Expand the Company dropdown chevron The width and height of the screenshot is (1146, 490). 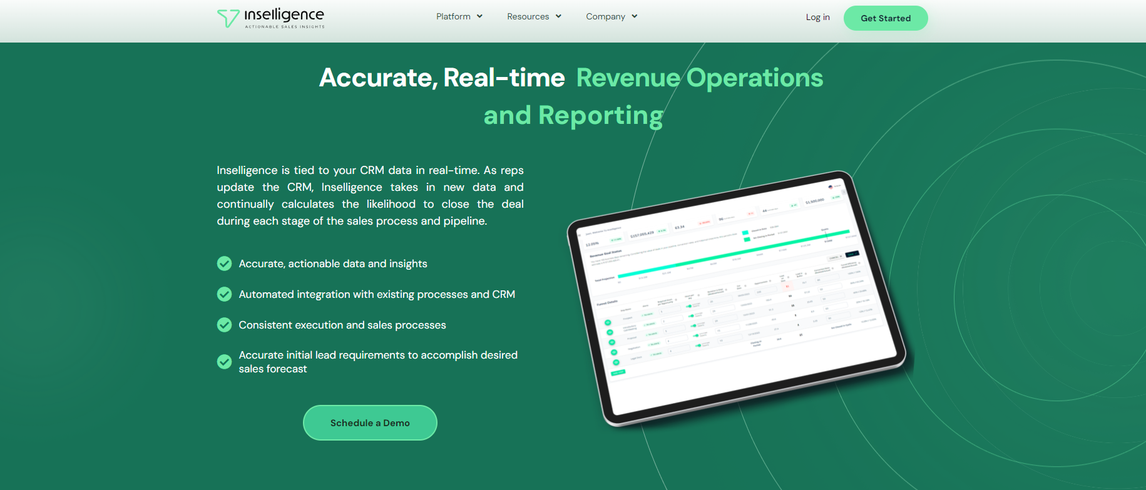[x=634, y=17]
